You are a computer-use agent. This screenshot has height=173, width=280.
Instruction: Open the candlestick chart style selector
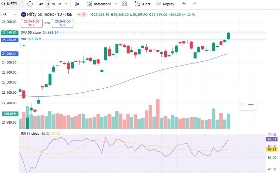coord(77,4)
